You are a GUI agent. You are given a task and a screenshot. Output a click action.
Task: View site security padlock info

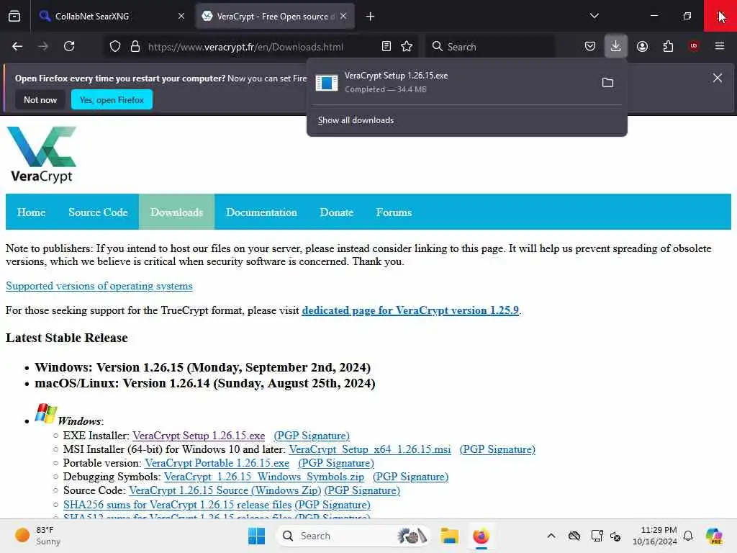click(x=135, y=46)
